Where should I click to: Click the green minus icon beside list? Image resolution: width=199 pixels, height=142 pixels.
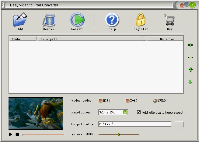click(x=190, y=57)
